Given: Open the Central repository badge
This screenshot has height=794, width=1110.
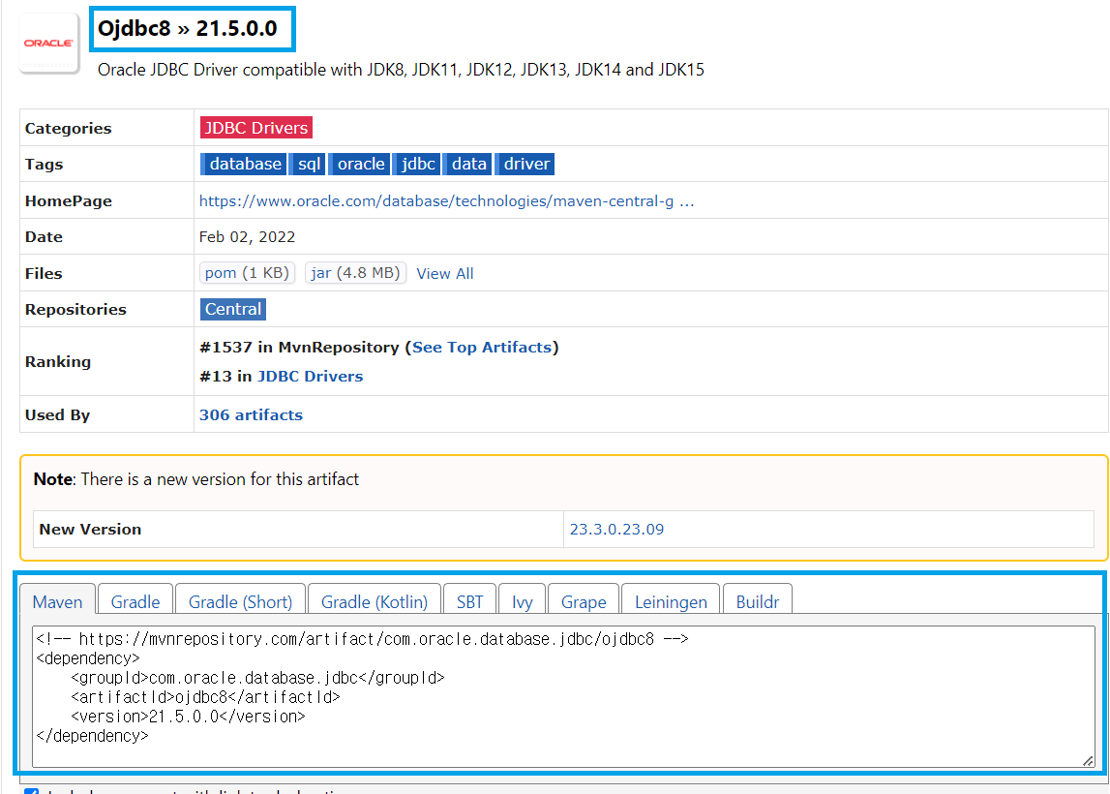Looking at the screenshot, I should 233,309.
